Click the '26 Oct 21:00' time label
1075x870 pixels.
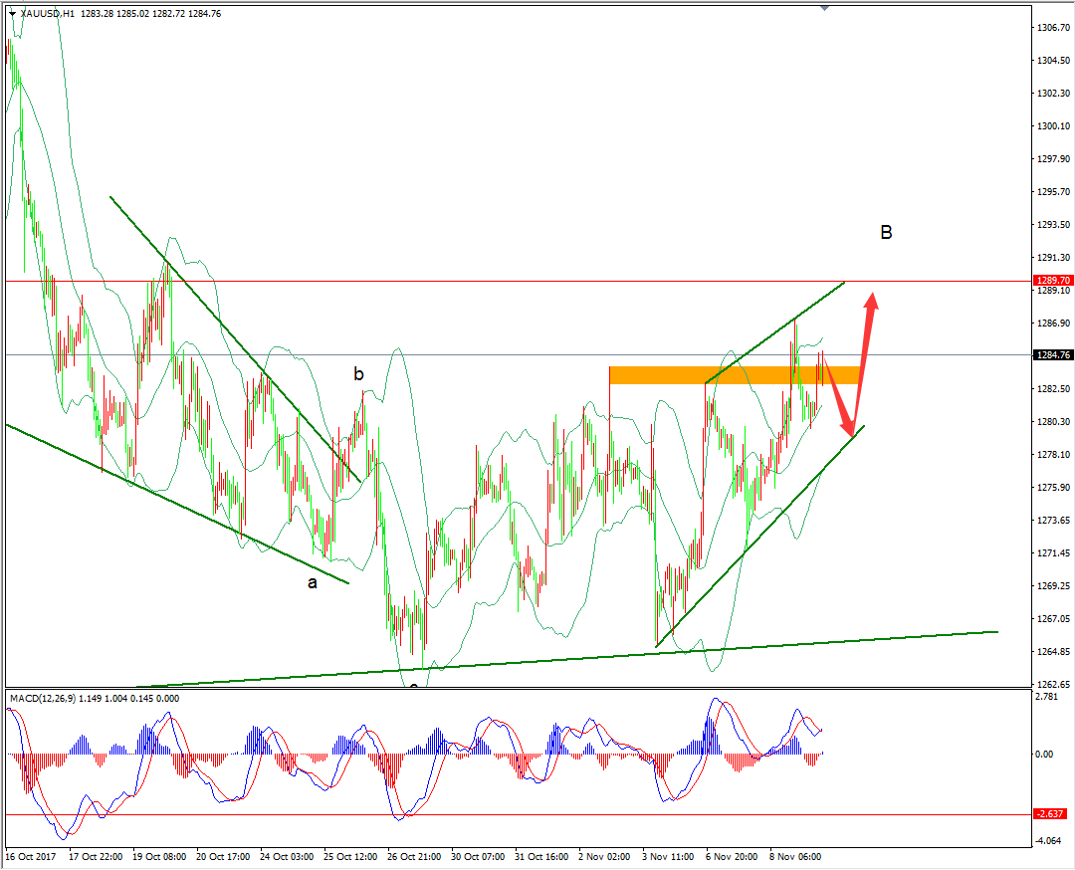coord(415,857)
